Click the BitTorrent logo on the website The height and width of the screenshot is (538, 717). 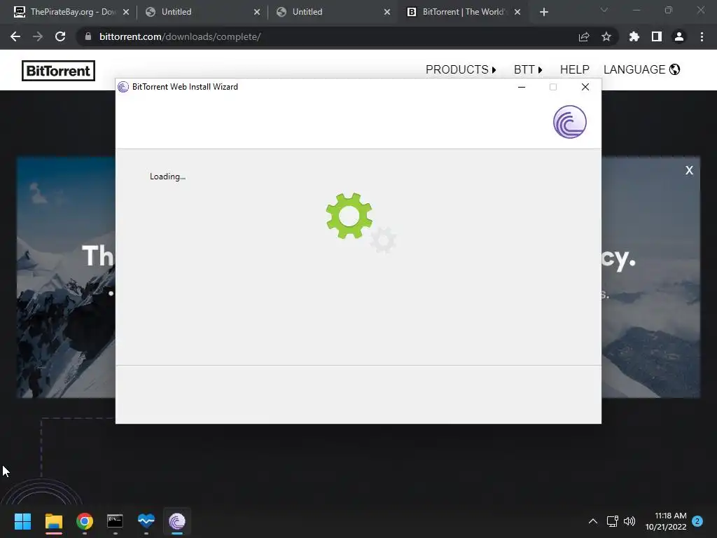pyautogui.click(x=59, y=71)
